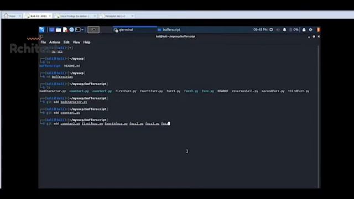
Task: Click the terminal window title text
Action: click(175, 36)
